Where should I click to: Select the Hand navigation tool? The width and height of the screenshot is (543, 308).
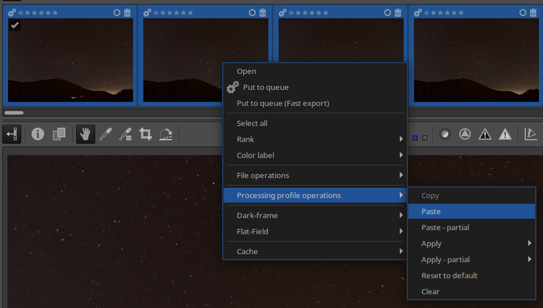85,134
